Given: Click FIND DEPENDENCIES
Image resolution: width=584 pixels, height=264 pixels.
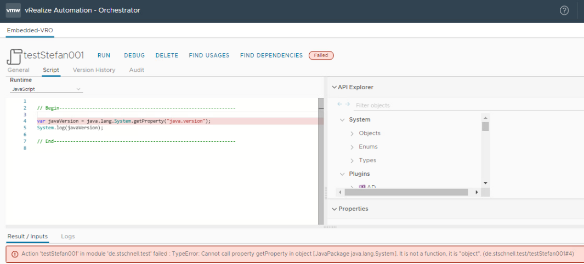Looking at the screenshot, I should click(271, 55).
